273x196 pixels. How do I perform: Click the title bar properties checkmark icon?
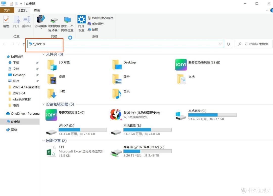(11, 4)
